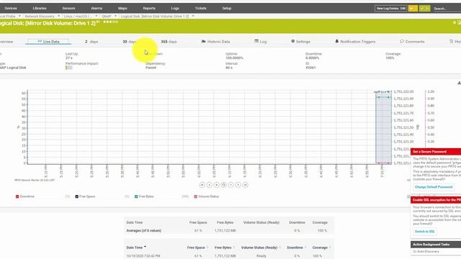Toggle the Volume Status graph channel checkbox
Image resolution: width=461 pixels, height=259 pixels.
coord(195,196)
